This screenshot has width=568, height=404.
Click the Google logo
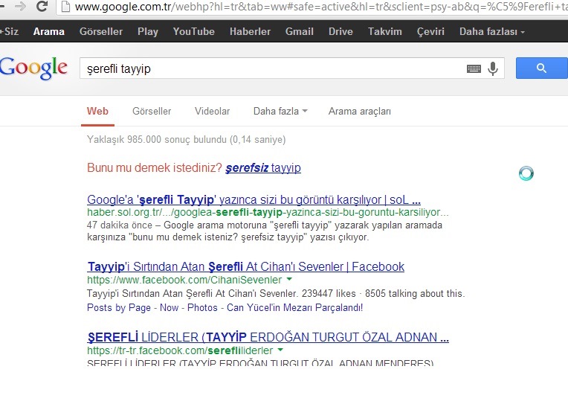click(33, 68)
